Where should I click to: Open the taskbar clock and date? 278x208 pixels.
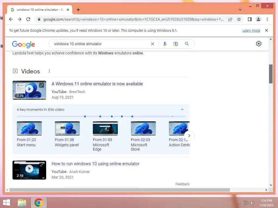(266, 203)
